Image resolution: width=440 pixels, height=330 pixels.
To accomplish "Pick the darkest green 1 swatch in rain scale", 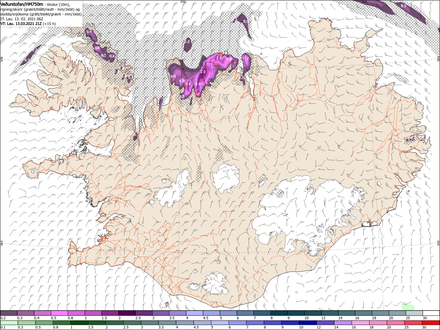I will click(79, 323).
